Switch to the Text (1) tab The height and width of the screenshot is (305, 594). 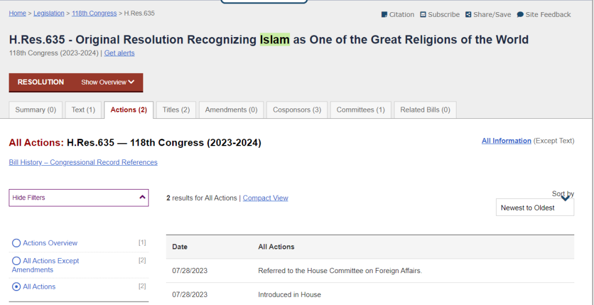tap(84, 110)
